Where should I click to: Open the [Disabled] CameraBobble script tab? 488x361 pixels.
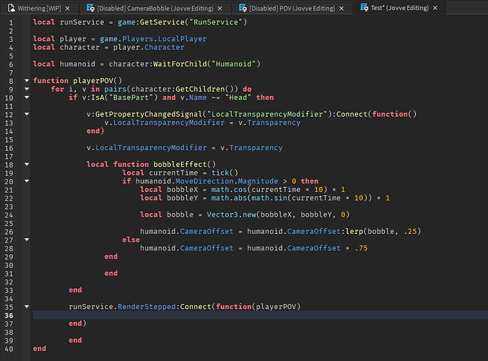[x=155, y=8]
